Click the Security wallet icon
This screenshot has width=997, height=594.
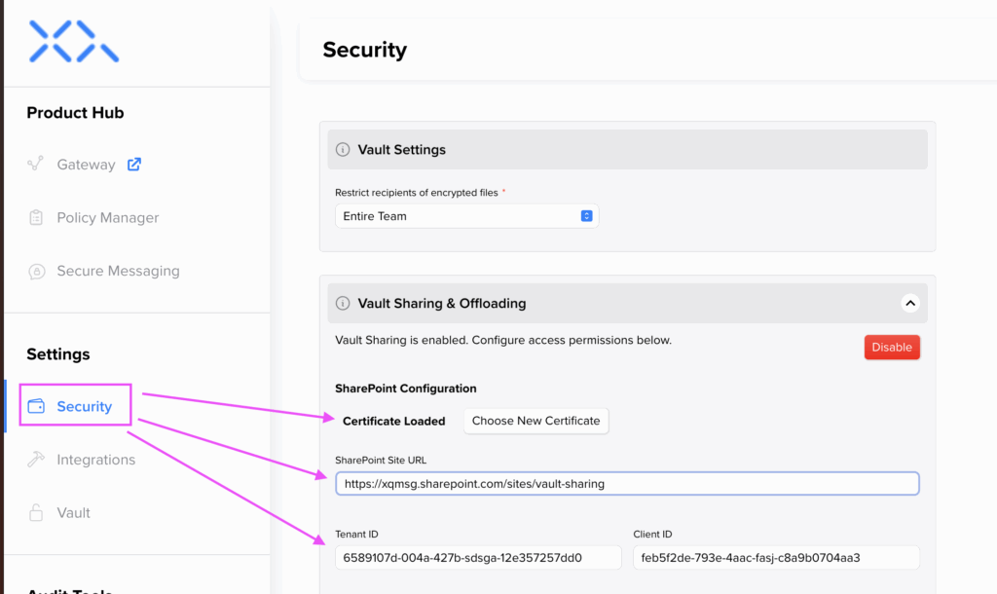coord(36,407)
